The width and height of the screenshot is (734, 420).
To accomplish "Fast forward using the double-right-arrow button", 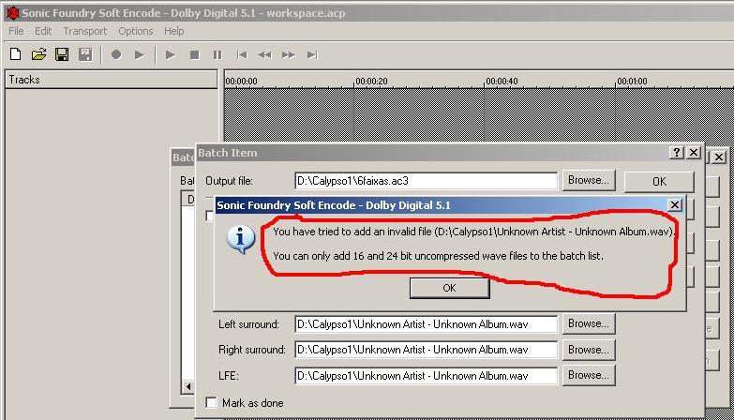I will [289, 54].
